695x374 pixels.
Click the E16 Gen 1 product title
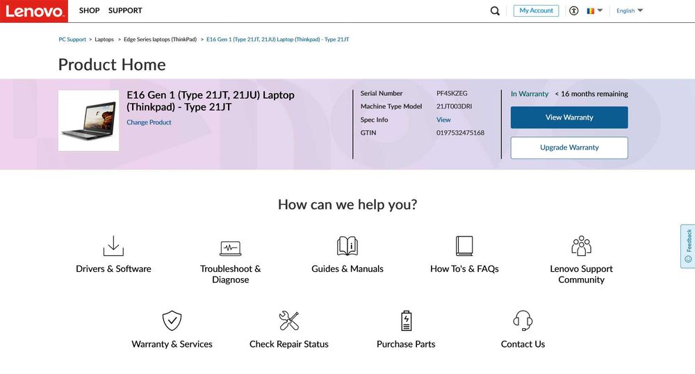(211, 101)
